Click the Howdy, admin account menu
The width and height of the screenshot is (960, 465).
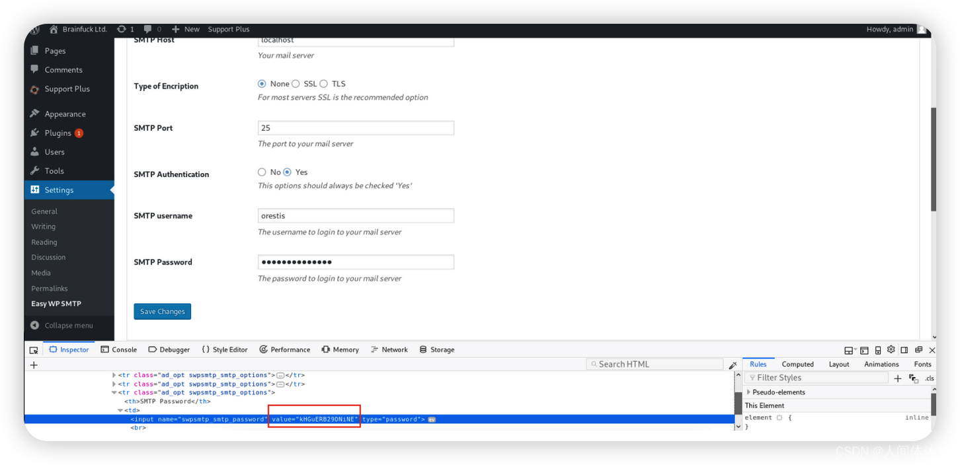tap(895, 29)
